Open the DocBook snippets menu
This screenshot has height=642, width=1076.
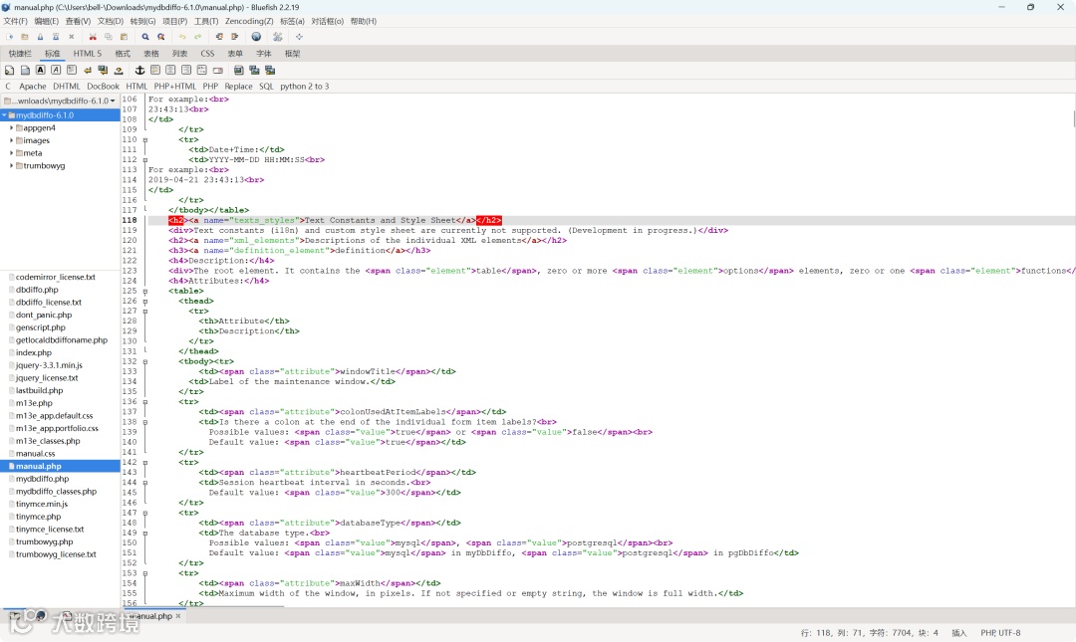point(103,87)
